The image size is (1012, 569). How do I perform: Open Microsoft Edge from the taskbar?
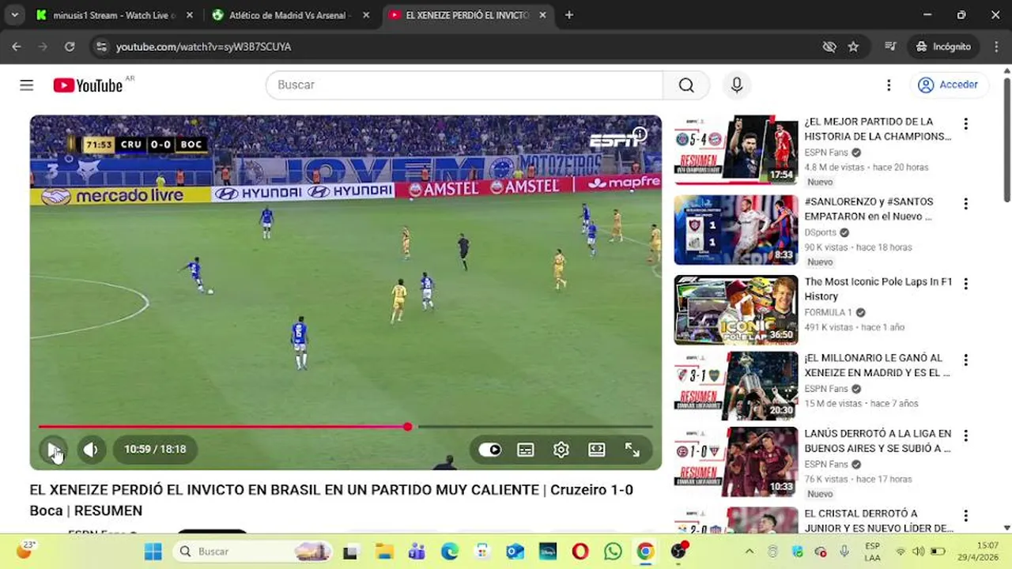coord(450,552)
